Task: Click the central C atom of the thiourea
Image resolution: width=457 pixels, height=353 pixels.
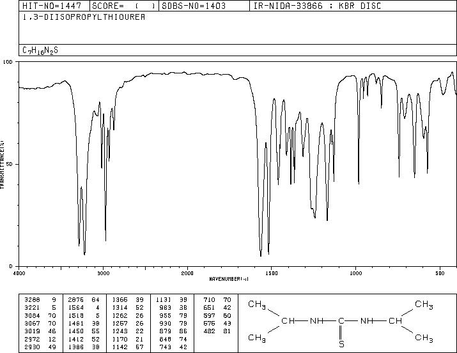Action: pyautogui.click(x=341, y=321)
